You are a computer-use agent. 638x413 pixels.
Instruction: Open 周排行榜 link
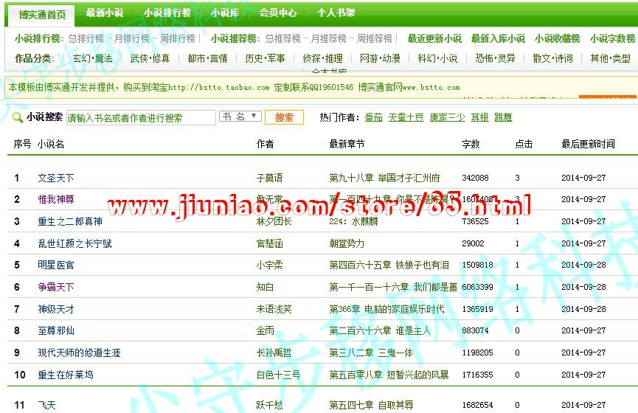178,38
